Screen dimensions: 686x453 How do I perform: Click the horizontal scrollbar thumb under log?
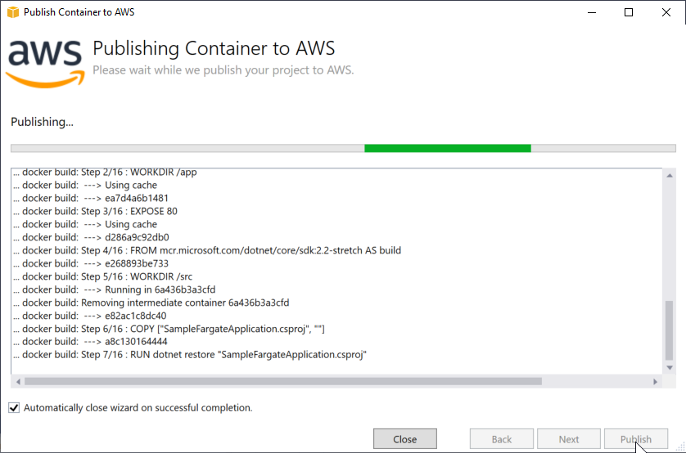point(283,382)
